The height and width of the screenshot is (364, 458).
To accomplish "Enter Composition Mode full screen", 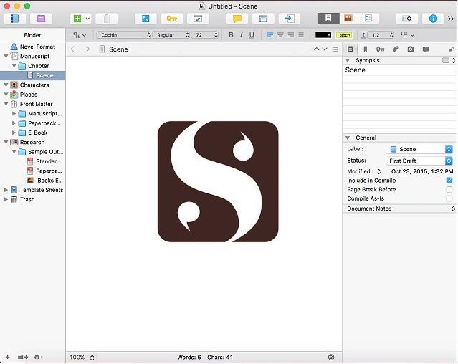I will click(145, 19).
